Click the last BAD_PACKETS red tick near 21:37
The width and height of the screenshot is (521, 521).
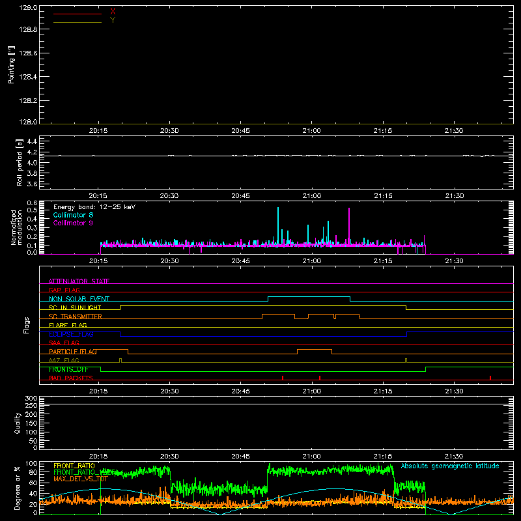point(490,378)
